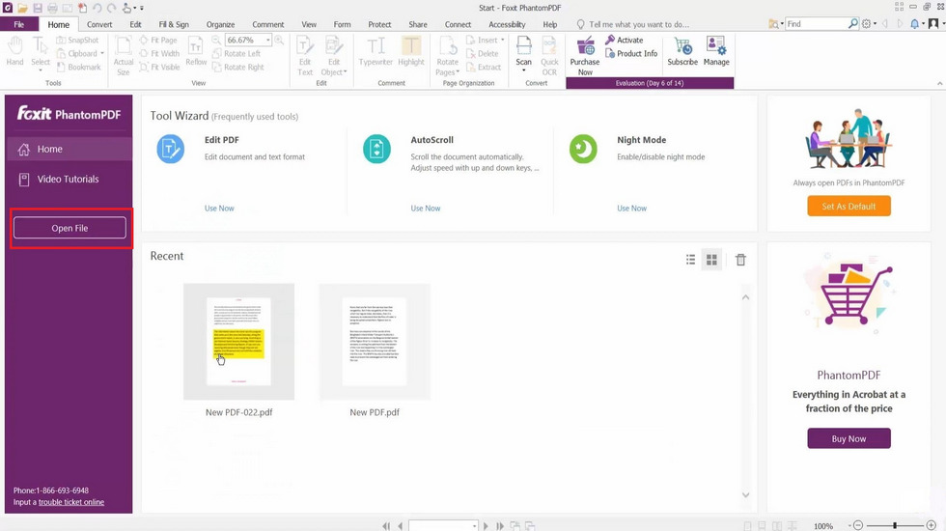This screenshot has height=531, width=946.
Task: Open Product Info
Action: 631,53
